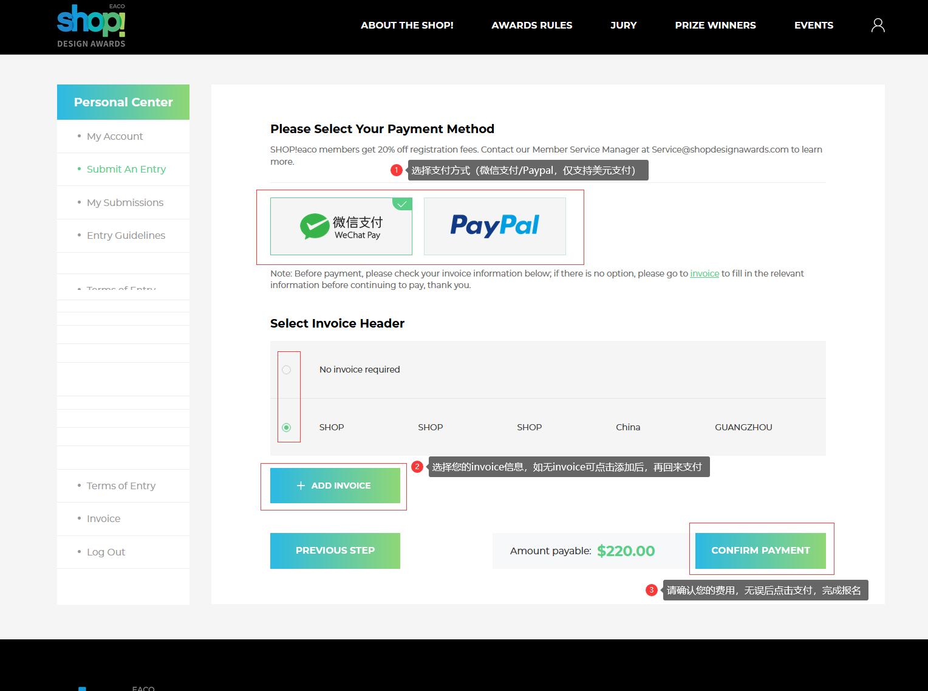Choose PayPal as payment method

point(494,226)
